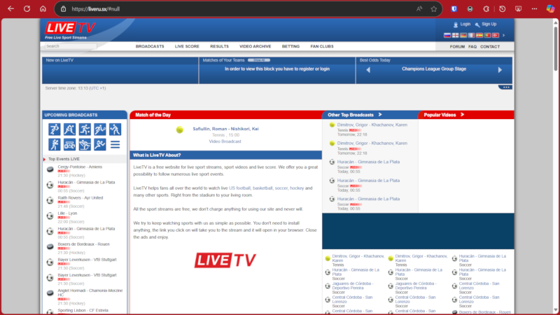560x315 pixels.
Task: Open Raith Rovers - Ayr United event
Action: tap(80, 198)
